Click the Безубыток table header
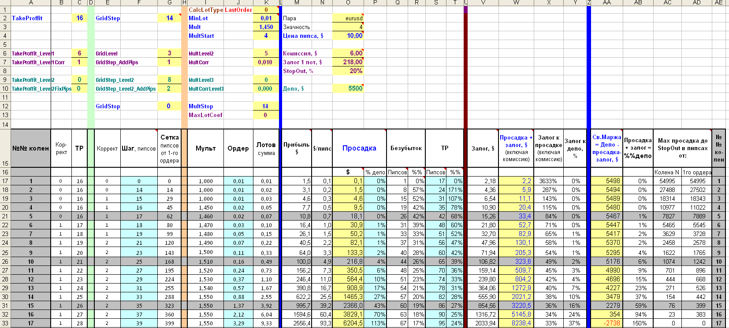 (x=406, y=148)
